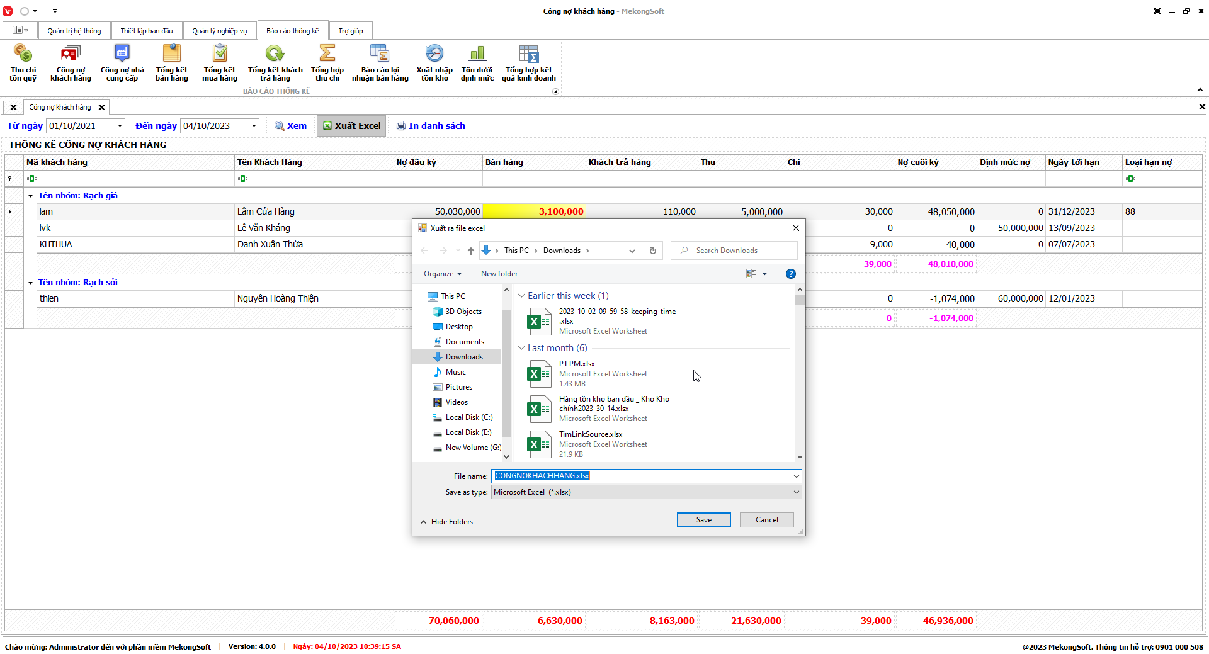Open the Thu chi tồn quỹ report
Viewport: 1209px width, 654px height.
click(23, 62)
